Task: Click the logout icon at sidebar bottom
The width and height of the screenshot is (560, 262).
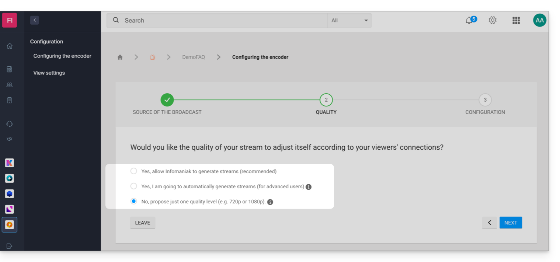Action: click(x=10, y=246)
